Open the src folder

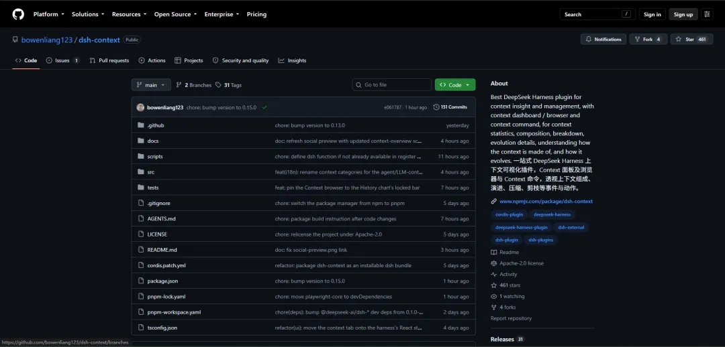pos(151,172)
